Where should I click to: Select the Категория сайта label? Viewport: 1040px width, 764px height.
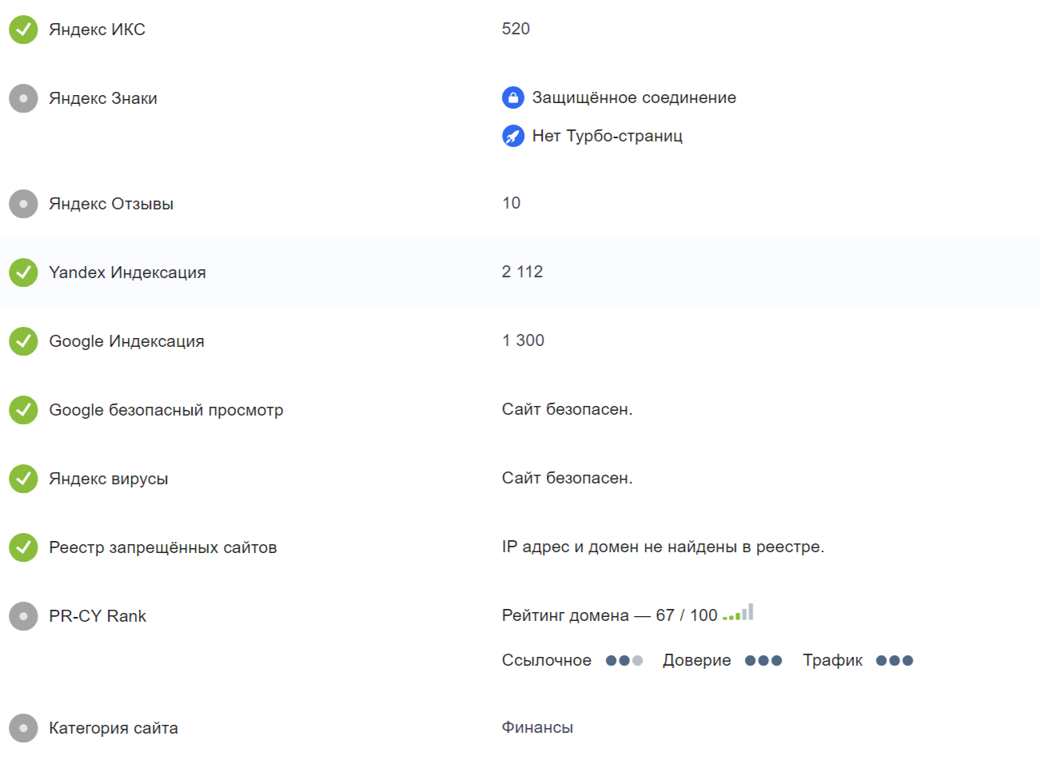point(114,728)
